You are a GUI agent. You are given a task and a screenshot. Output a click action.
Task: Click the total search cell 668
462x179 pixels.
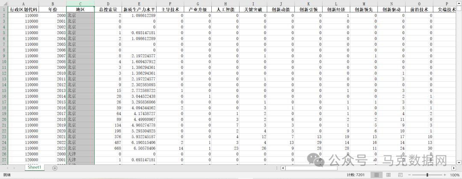point(108,148)
